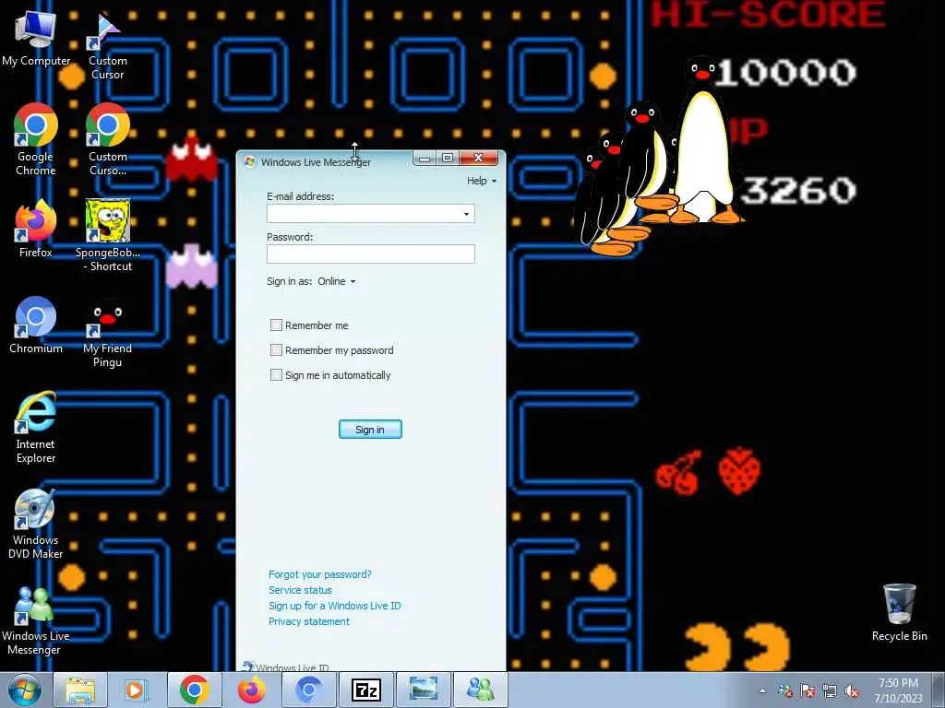The image size is (945, 708).
Task: Expand the E-mail address dropdown arrow
Action: (x=466, y=214)
